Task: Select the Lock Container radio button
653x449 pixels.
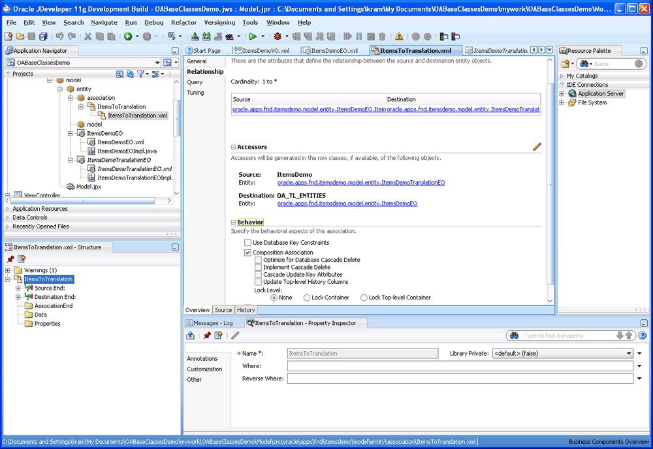Action: pos(307,298)
